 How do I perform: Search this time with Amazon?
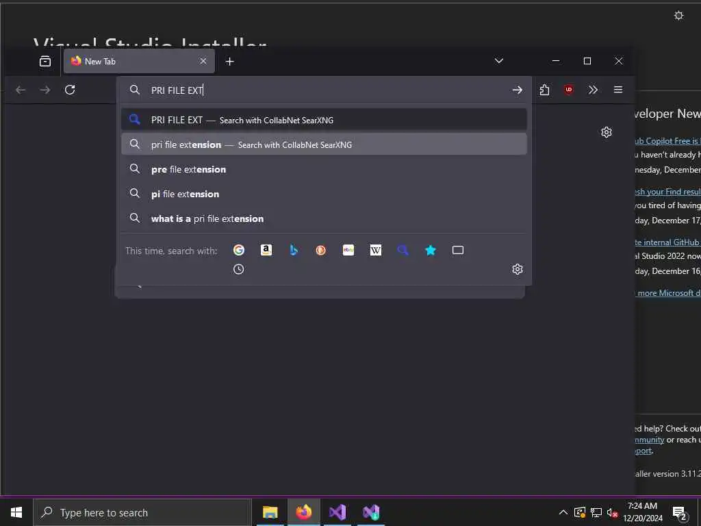point(266,250)
